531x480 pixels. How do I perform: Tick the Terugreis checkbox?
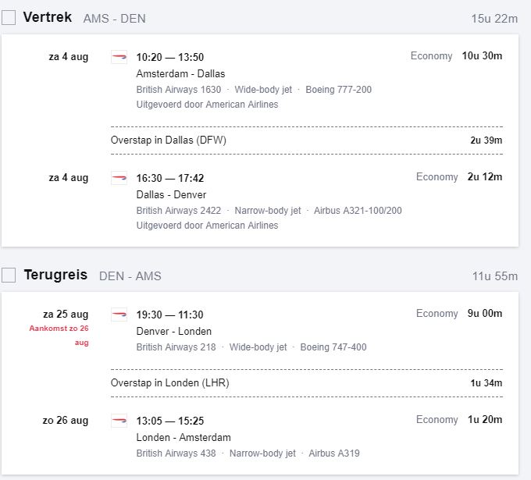tap(9, 275)
